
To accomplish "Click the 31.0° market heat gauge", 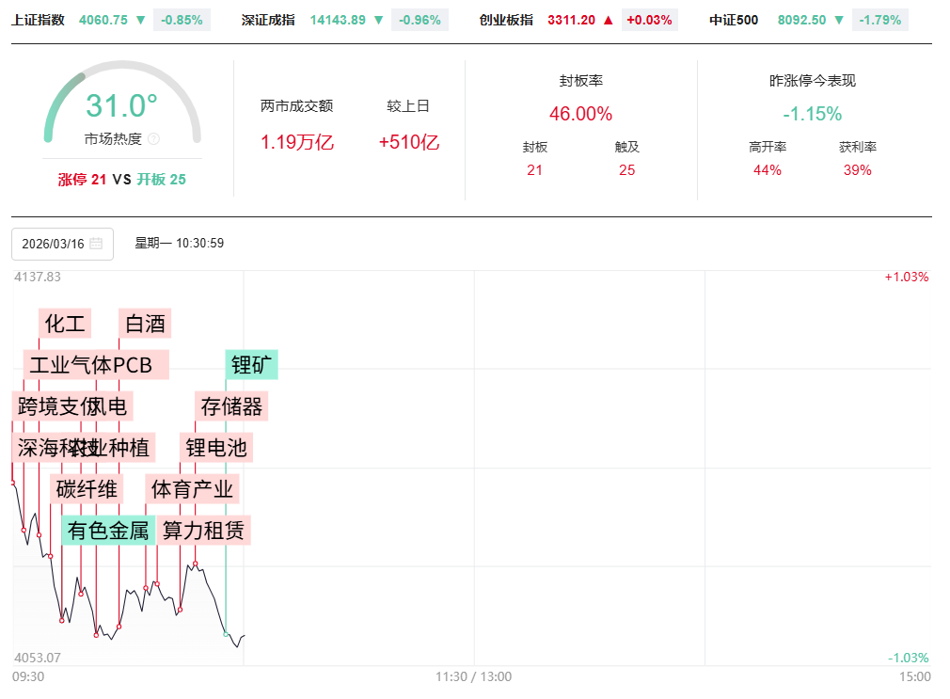I will tap(122, 105).
